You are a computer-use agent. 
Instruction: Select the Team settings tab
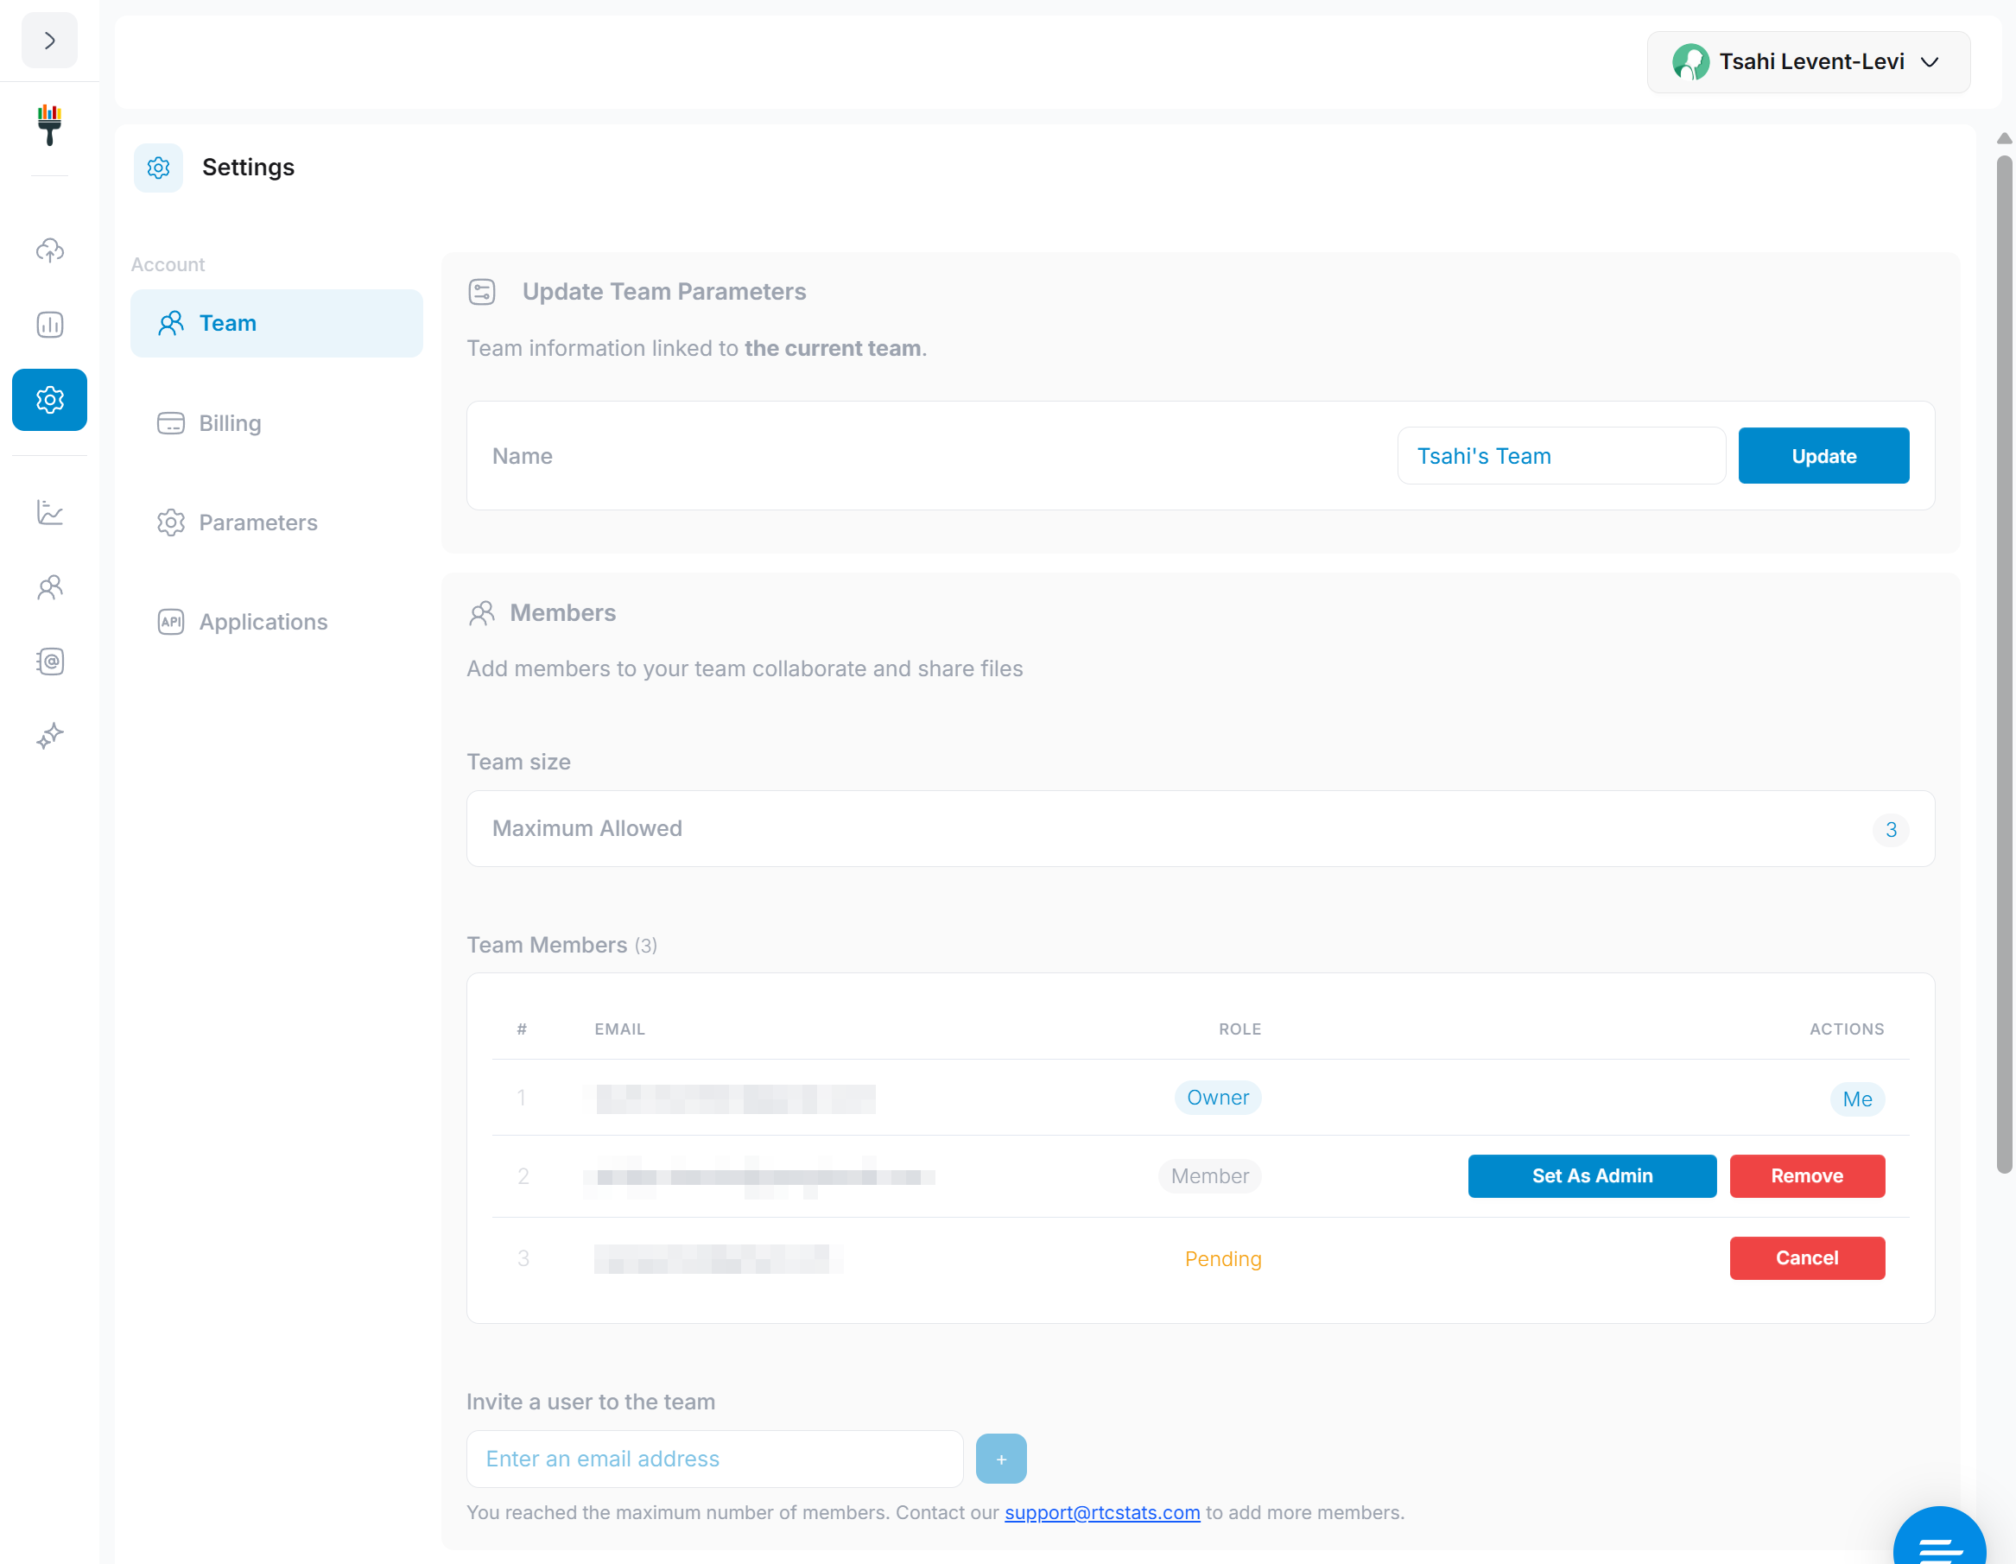click(276, 323)
